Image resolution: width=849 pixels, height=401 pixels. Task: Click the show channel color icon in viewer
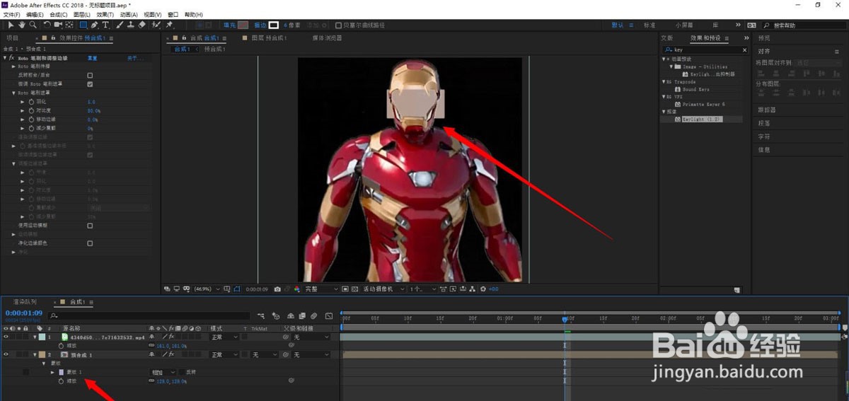click(297, 289)
